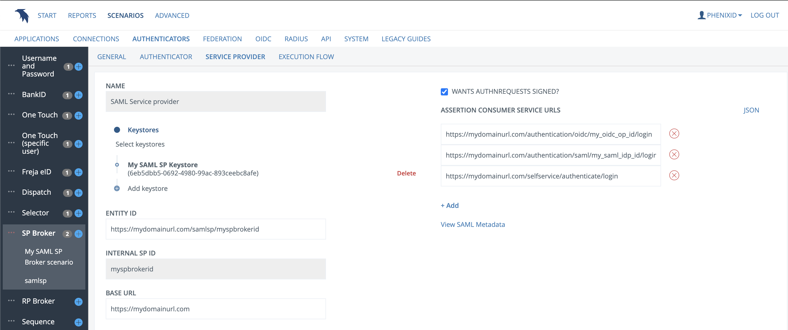Screen dimensions: 788x330
Task: Click the Keystores blue circle bullet
Action: pos(117,130)
